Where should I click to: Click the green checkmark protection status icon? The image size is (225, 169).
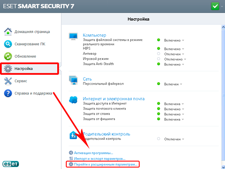point(215,6)
